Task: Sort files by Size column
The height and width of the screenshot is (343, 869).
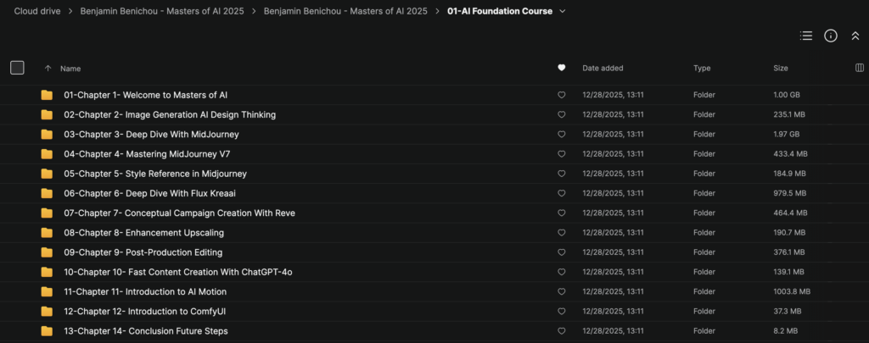Action: [781, 68]
